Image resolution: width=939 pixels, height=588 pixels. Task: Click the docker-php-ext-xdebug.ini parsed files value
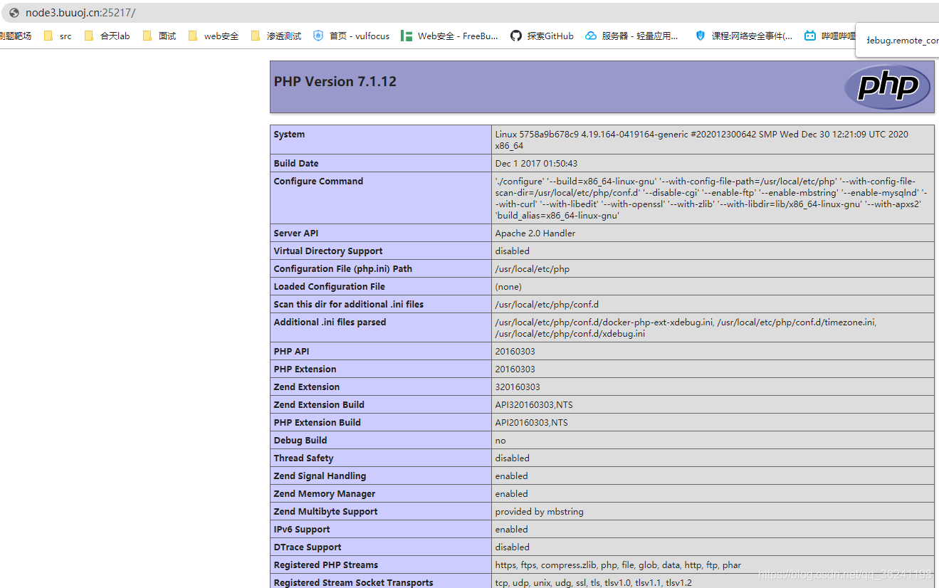[686, 328]
